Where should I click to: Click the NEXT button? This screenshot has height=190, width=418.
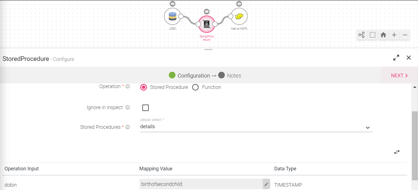click(x=399, y=75)
